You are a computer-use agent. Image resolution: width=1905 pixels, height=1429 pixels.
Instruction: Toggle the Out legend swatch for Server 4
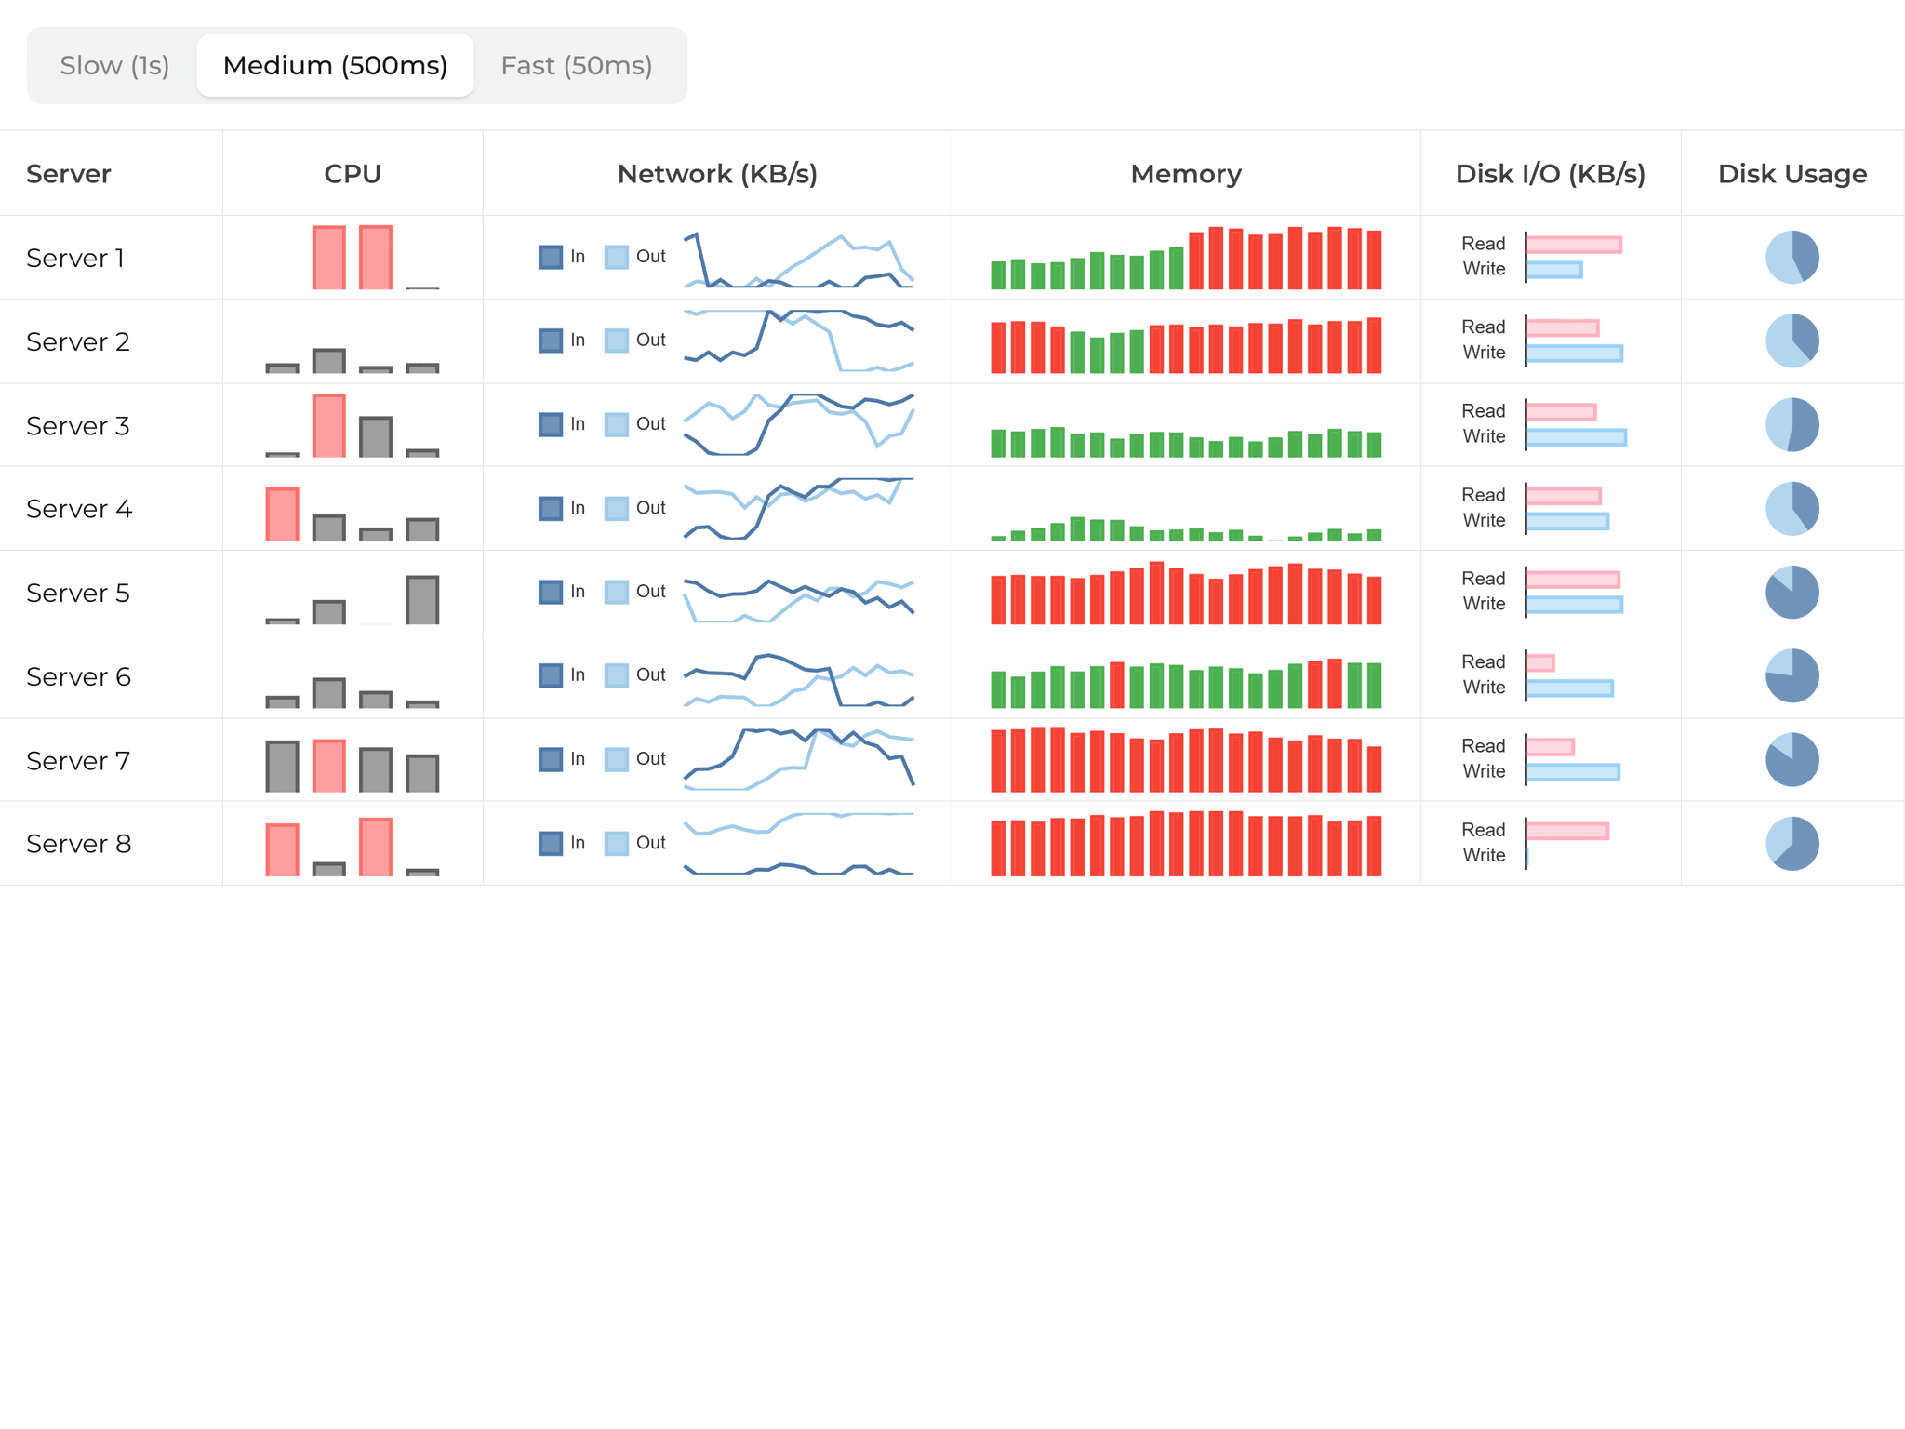(616, 508)
